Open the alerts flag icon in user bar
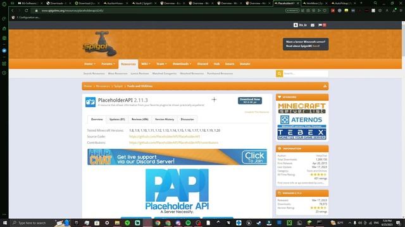405x227 pixels. tap(320, 25)
